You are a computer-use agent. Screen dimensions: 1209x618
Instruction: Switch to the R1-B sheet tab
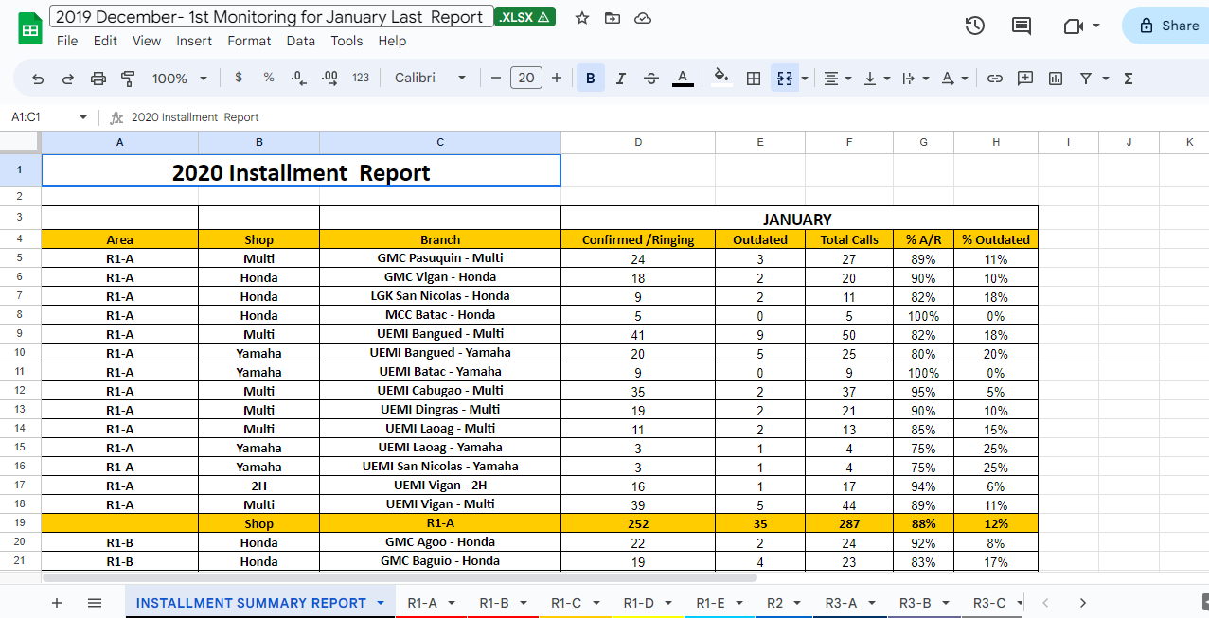click(494, 603)
